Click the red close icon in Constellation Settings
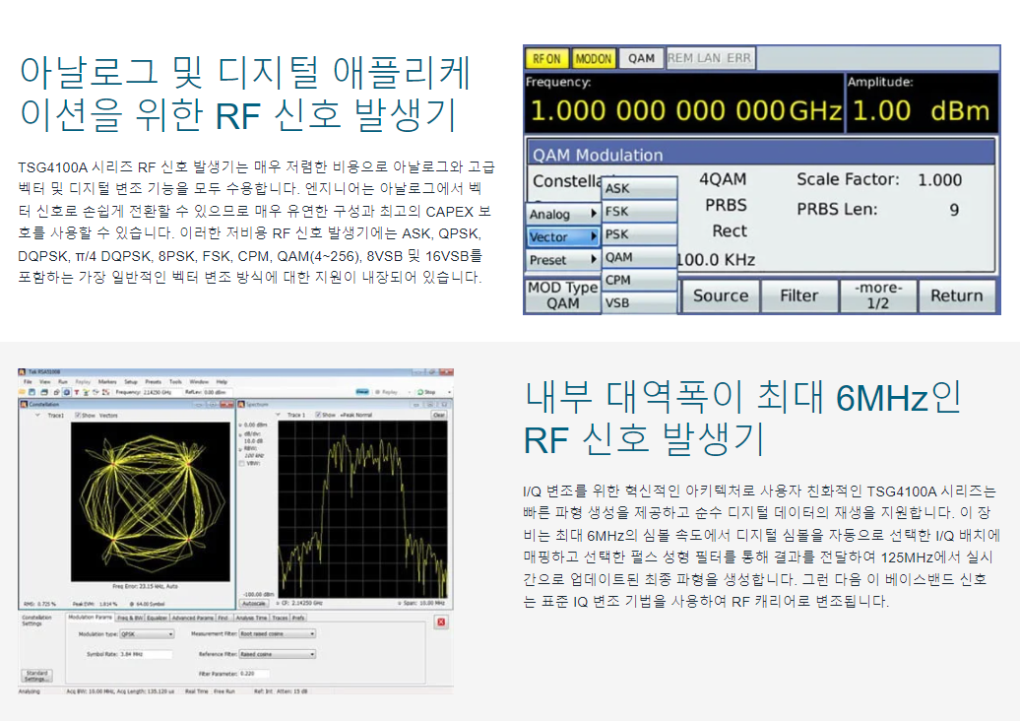 pyautogui.click(x=440, y=623)
